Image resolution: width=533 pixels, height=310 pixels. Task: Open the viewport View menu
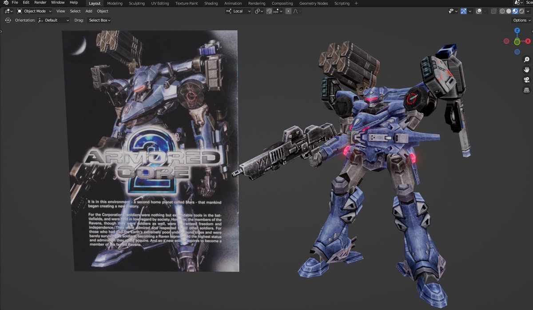coord(60,11)
